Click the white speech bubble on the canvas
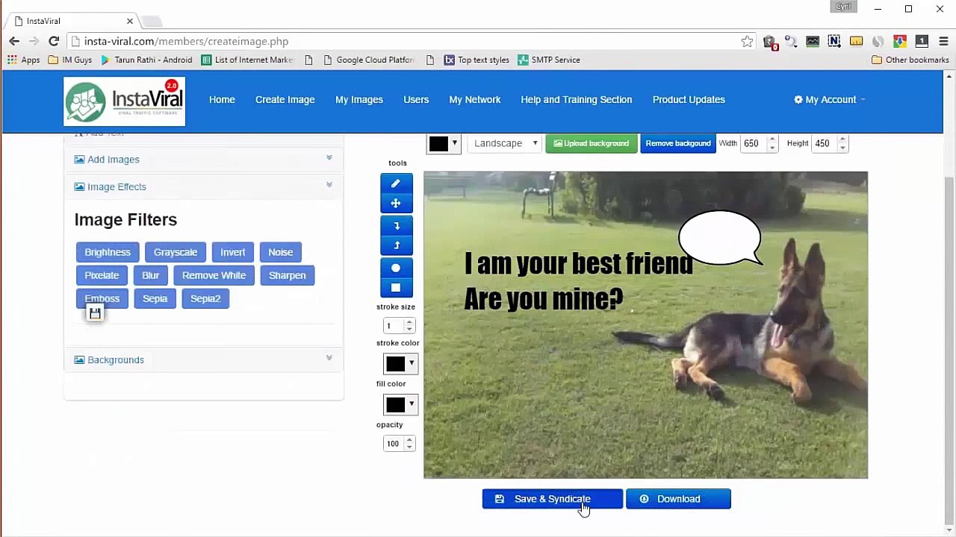This screenshot has width=956, height=537. (719, 237)
